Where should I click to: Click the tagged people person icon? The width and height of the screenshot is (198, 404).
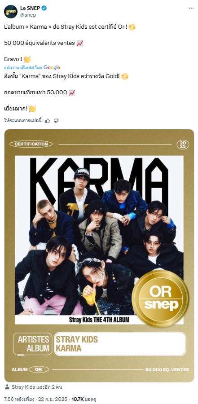pos(7,387)
